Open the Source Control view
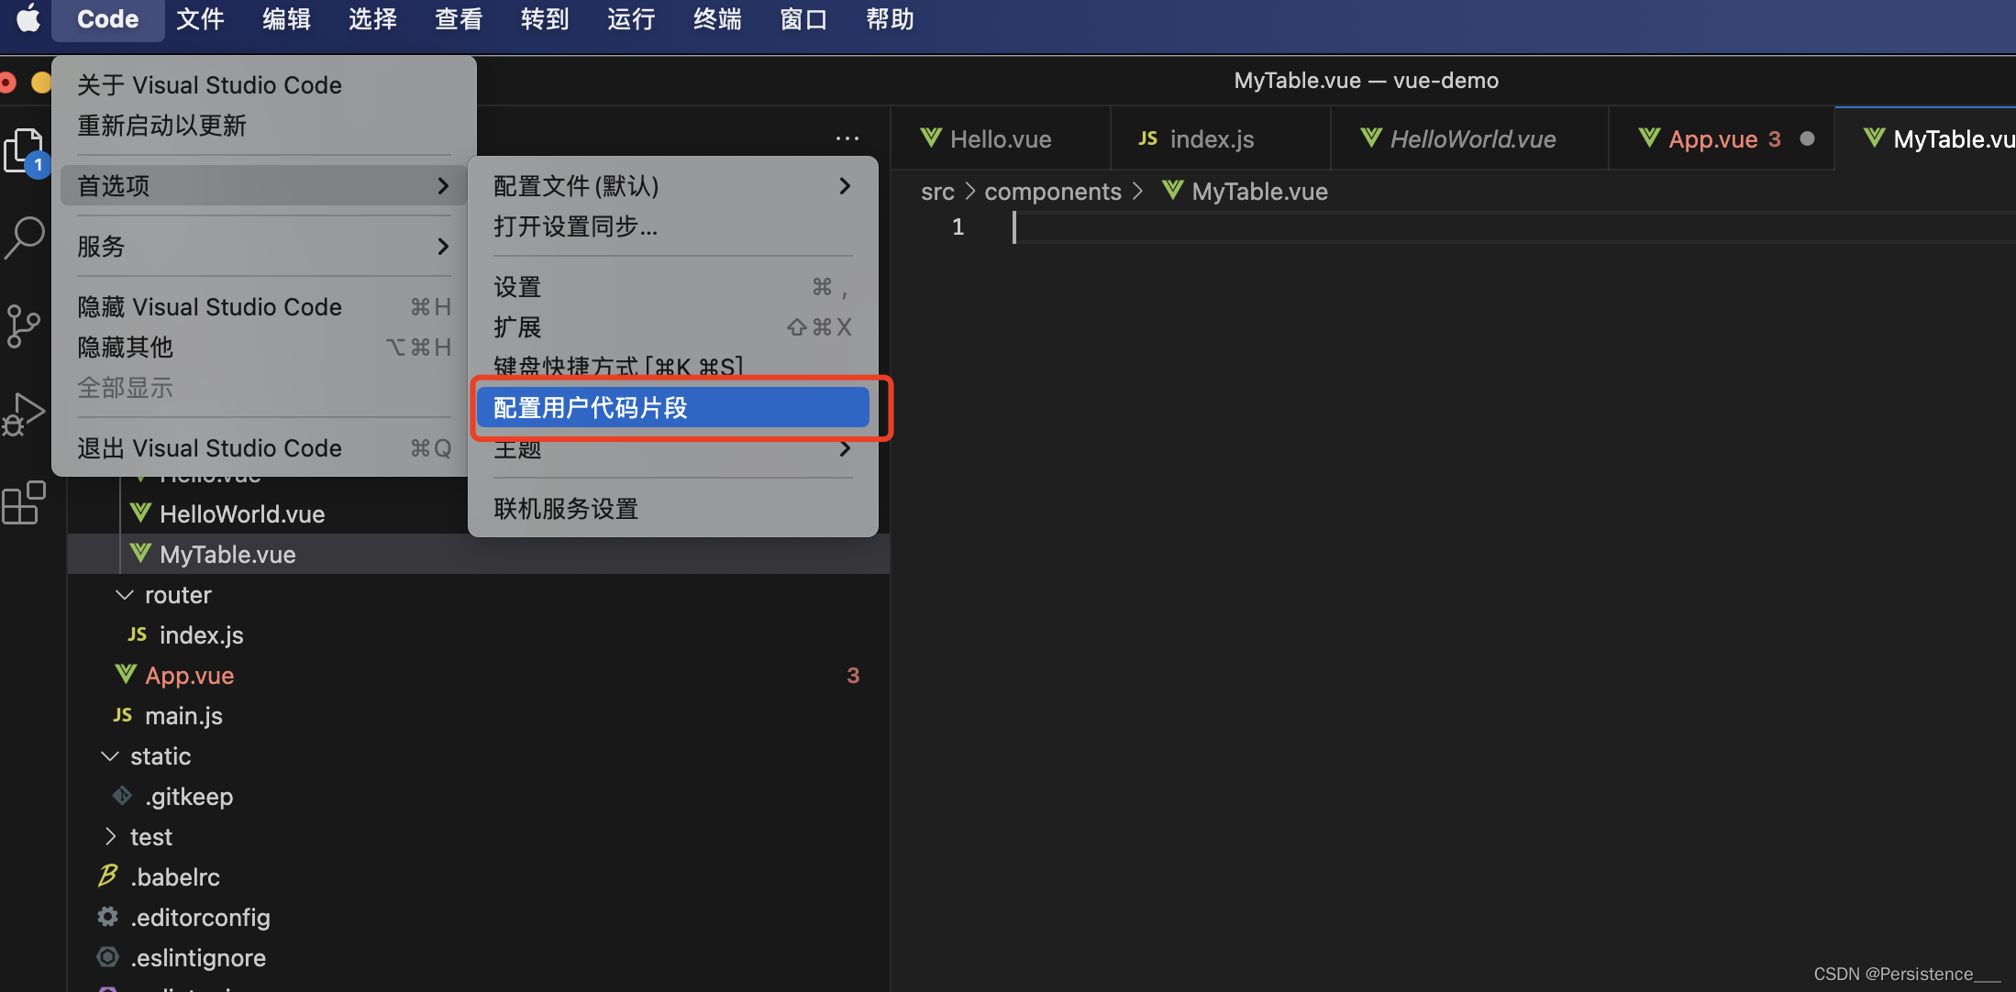 click(24, 325)
